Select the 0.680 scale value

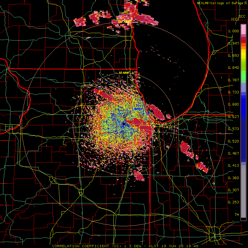coord(233,104)
